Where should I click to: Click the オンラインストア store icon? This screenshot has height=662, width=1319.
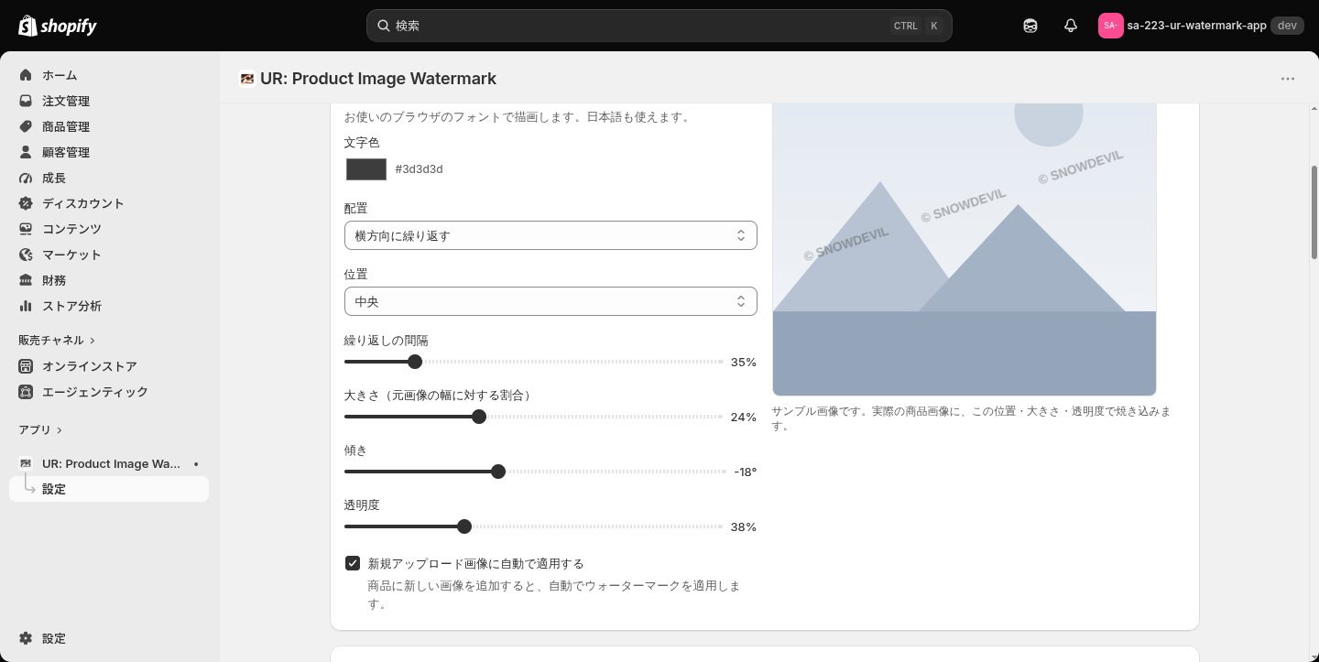pos(26,366)
